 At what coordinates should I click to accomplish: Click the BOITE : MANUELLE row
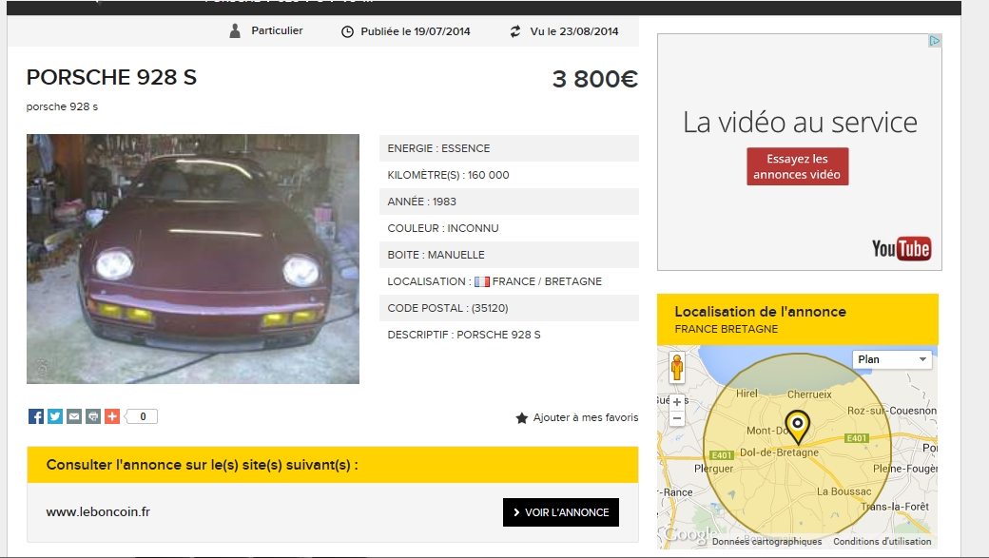tap(509, 255)
